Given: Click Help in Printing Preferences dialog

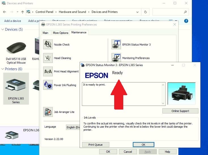Looking at the screenshot, I should (167, 152).
